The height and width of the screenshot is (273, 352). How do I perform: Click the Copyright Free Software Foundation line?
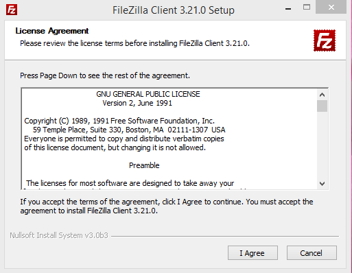(119, 121)
